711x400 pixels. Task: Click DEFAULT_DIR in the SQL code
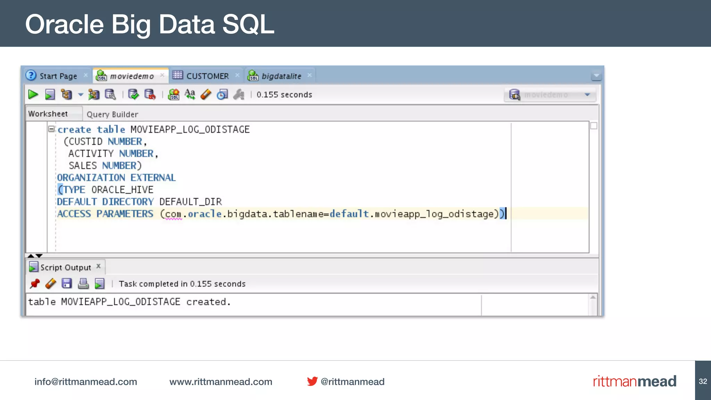click(190, 202)
